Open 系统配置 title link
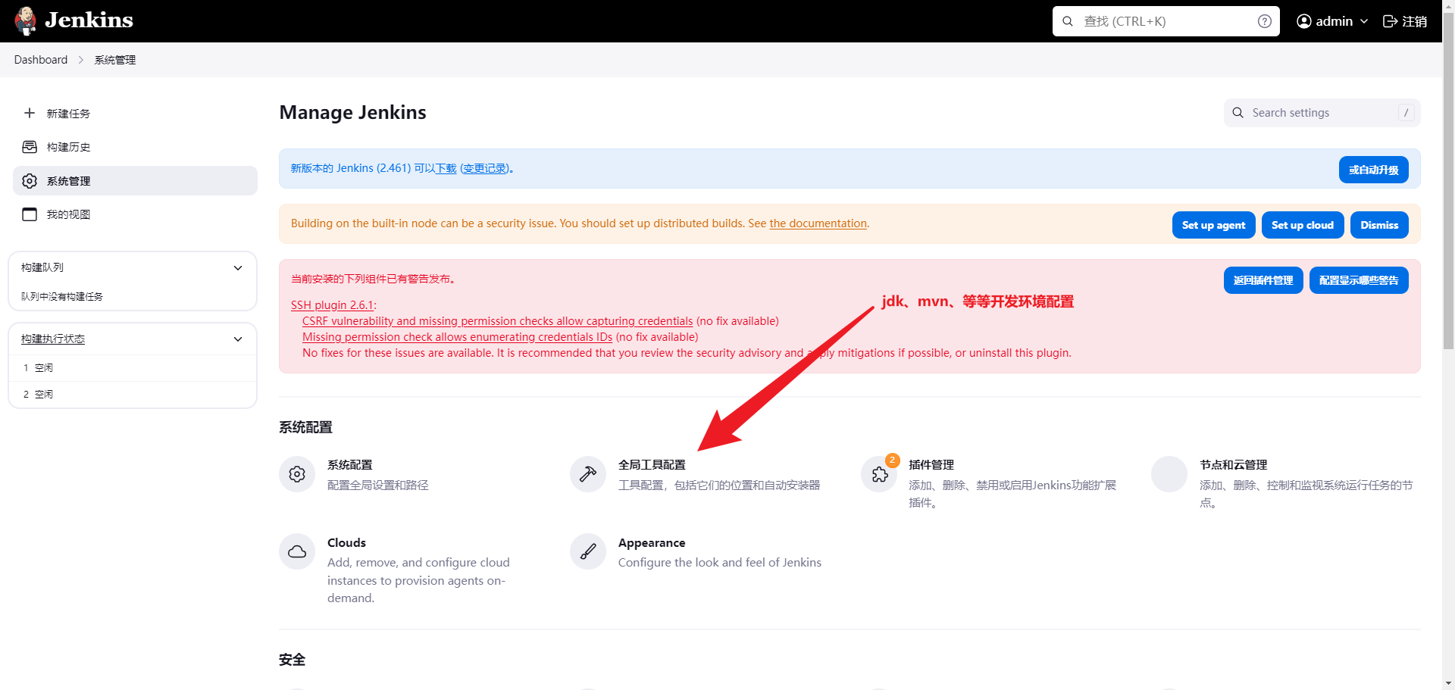The image size is (1455, 690). click(x=350, y=465)
